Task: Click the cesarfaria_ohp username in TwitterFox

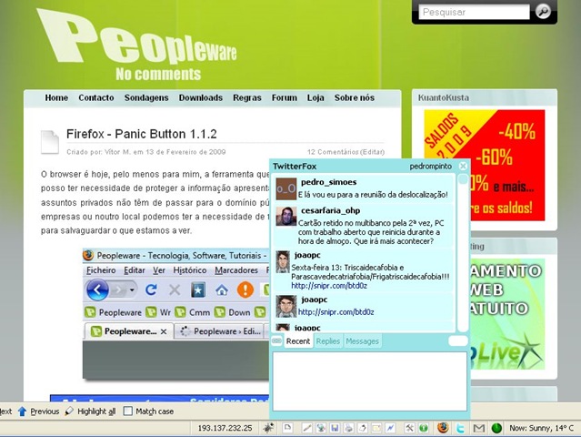Action: pos(331,210)
